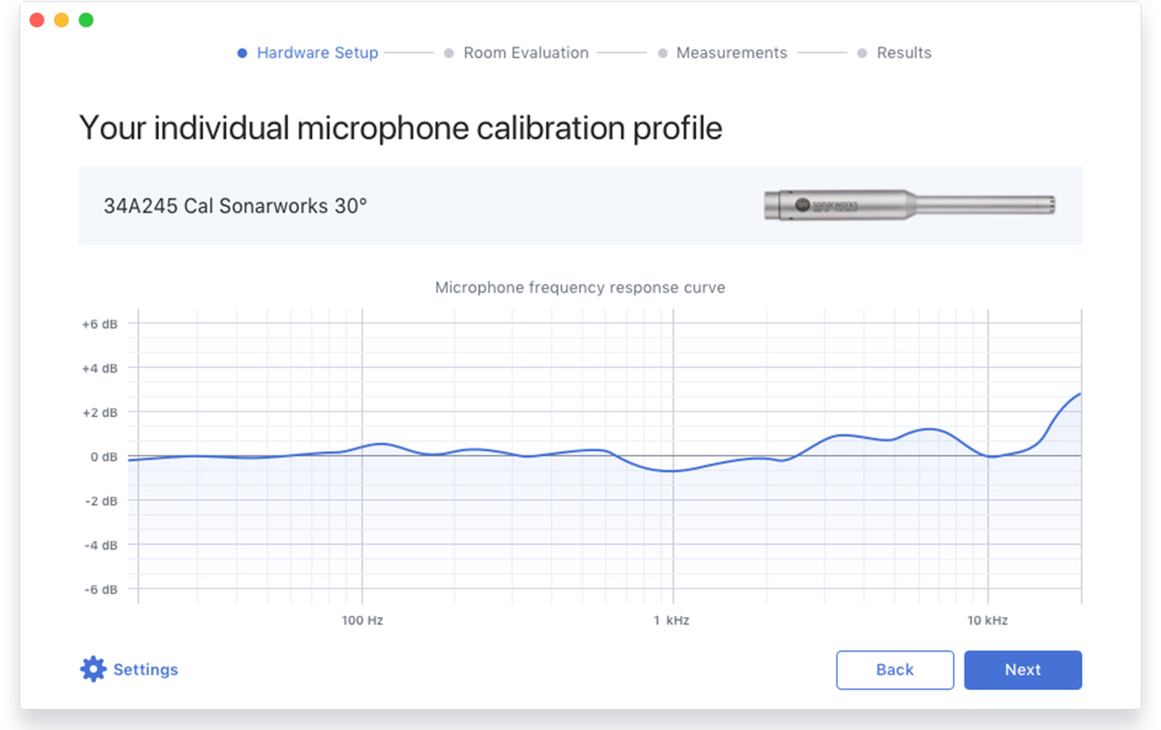Maximize the window with the green button
Screen dimensions: 1161x730
click(86, 20)
